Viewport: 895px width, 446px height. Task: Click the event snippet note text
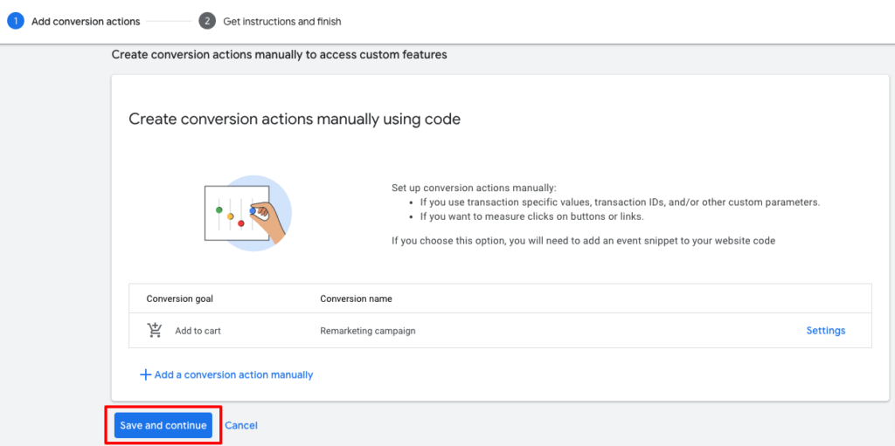click(583, 241)
